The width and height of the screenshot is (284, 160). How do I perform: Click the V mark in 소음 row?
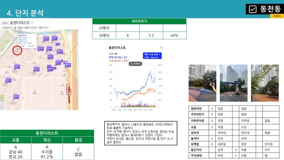212,127
